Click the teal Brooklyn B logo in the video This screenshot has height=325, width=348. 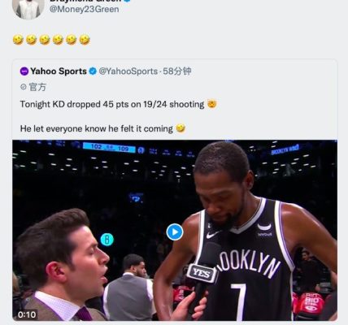pyautogui.click(x=107, y=240)
